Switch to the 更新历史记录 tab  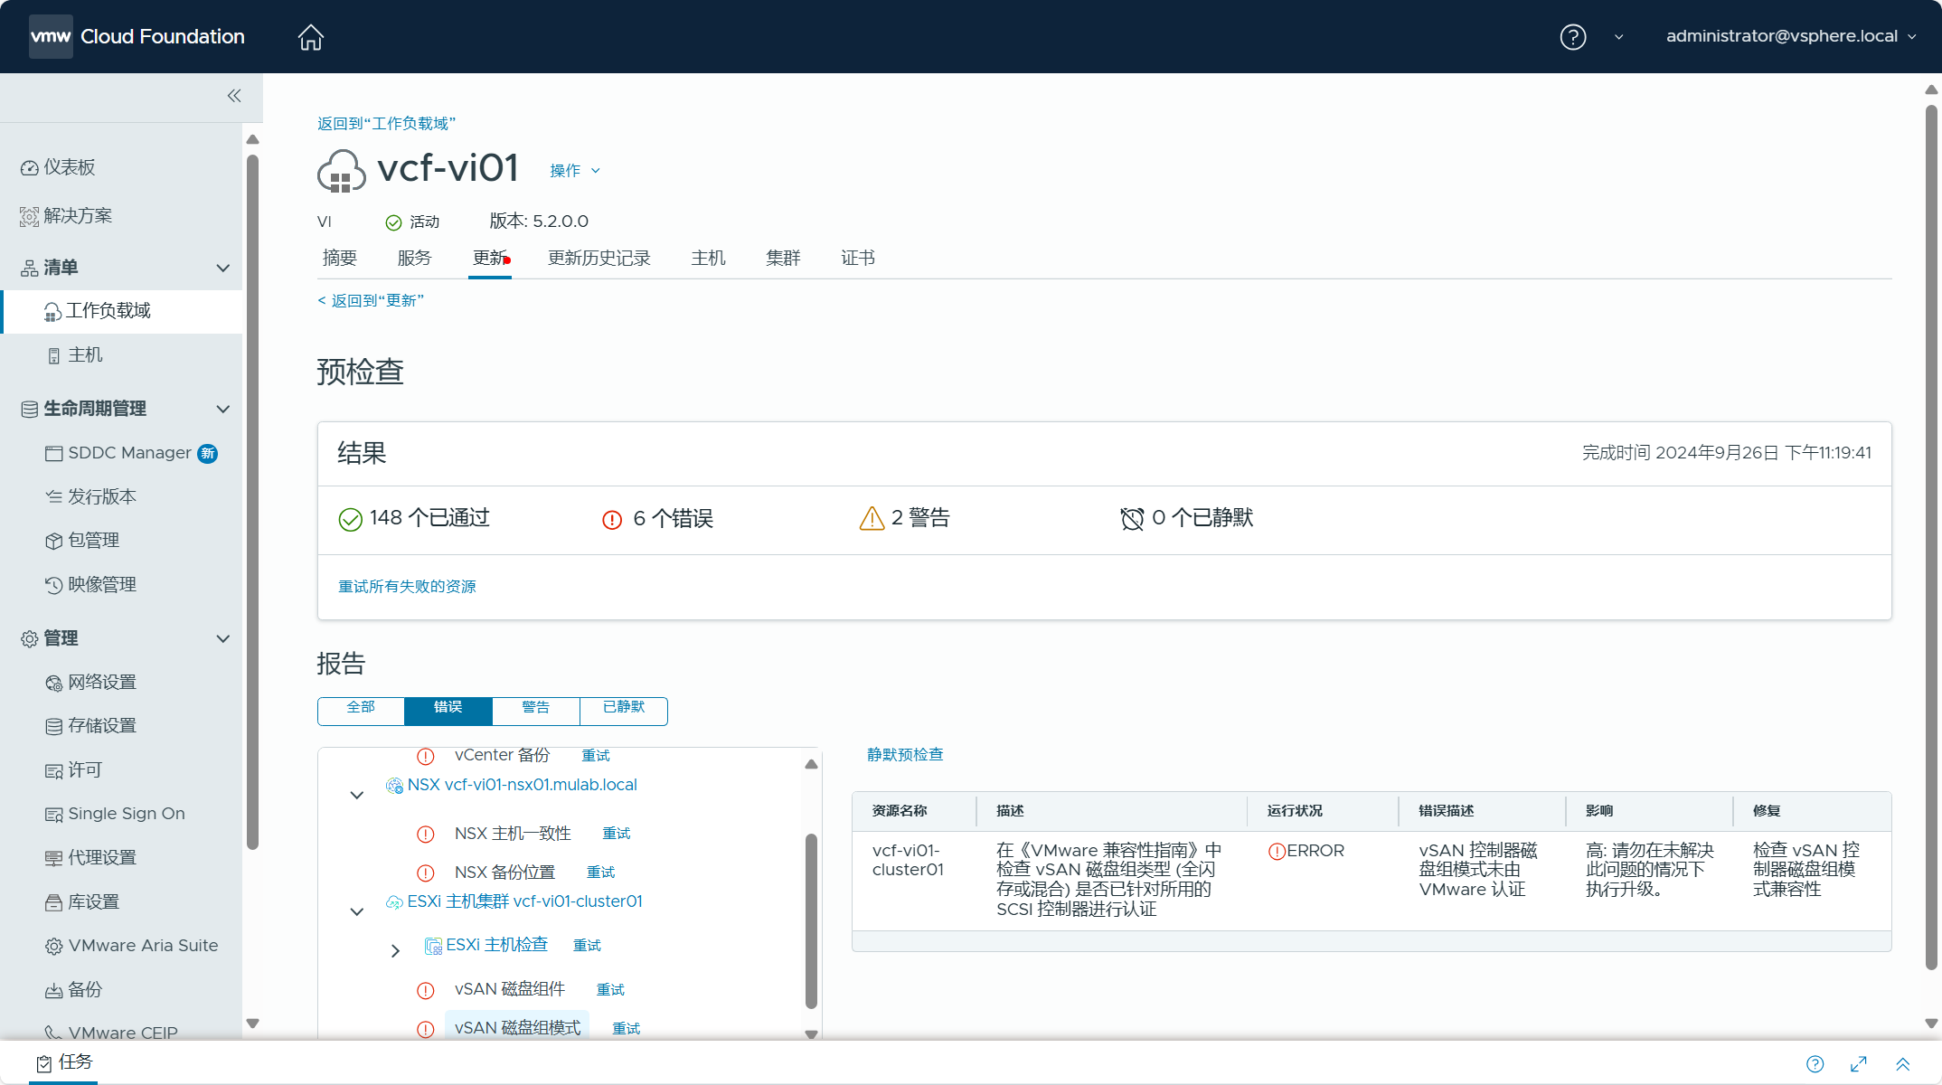tap(599, 259)
